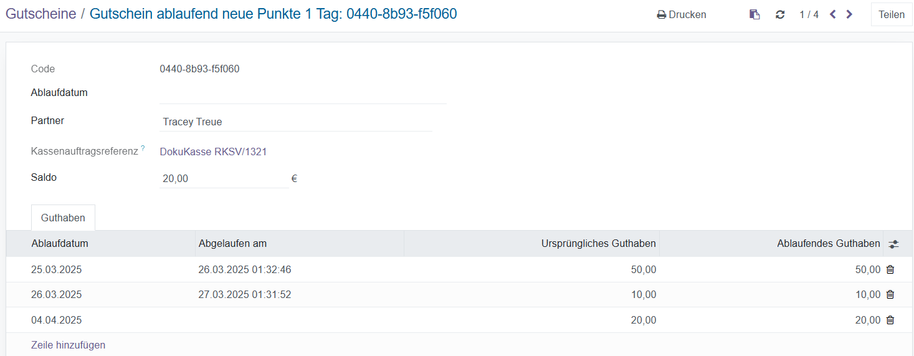
Task: Delete the 04.04.2025 credit row
Action: (890, 320)
